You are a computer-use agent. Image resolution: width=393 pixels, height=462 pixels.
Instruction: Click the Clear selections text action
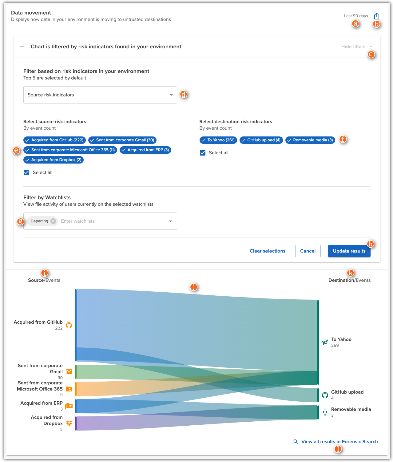[x=267, y=251]
